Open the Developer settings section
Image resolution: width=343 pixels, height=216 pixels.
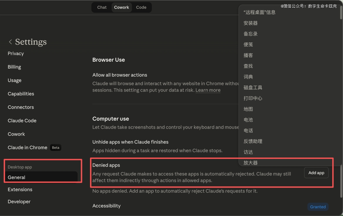pyautogui.click(x=19, y=201)
